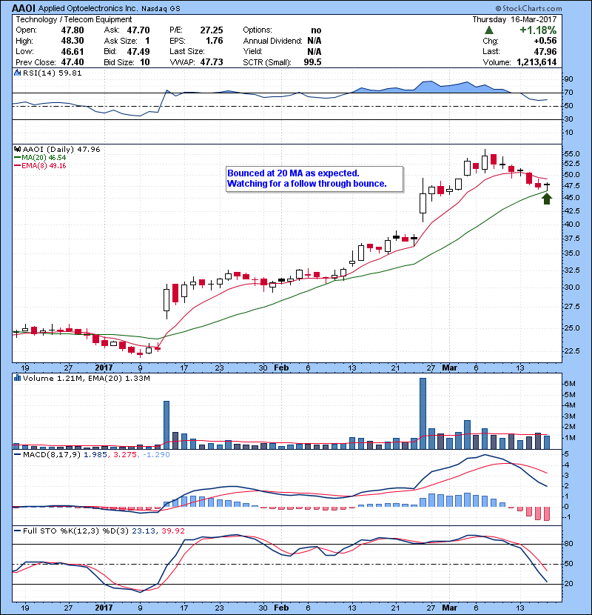The width and height of the screenshot is (592, 615).
Task: Click the 'Bounced at 20 MA' annotation box
Action: coord(314,179)
